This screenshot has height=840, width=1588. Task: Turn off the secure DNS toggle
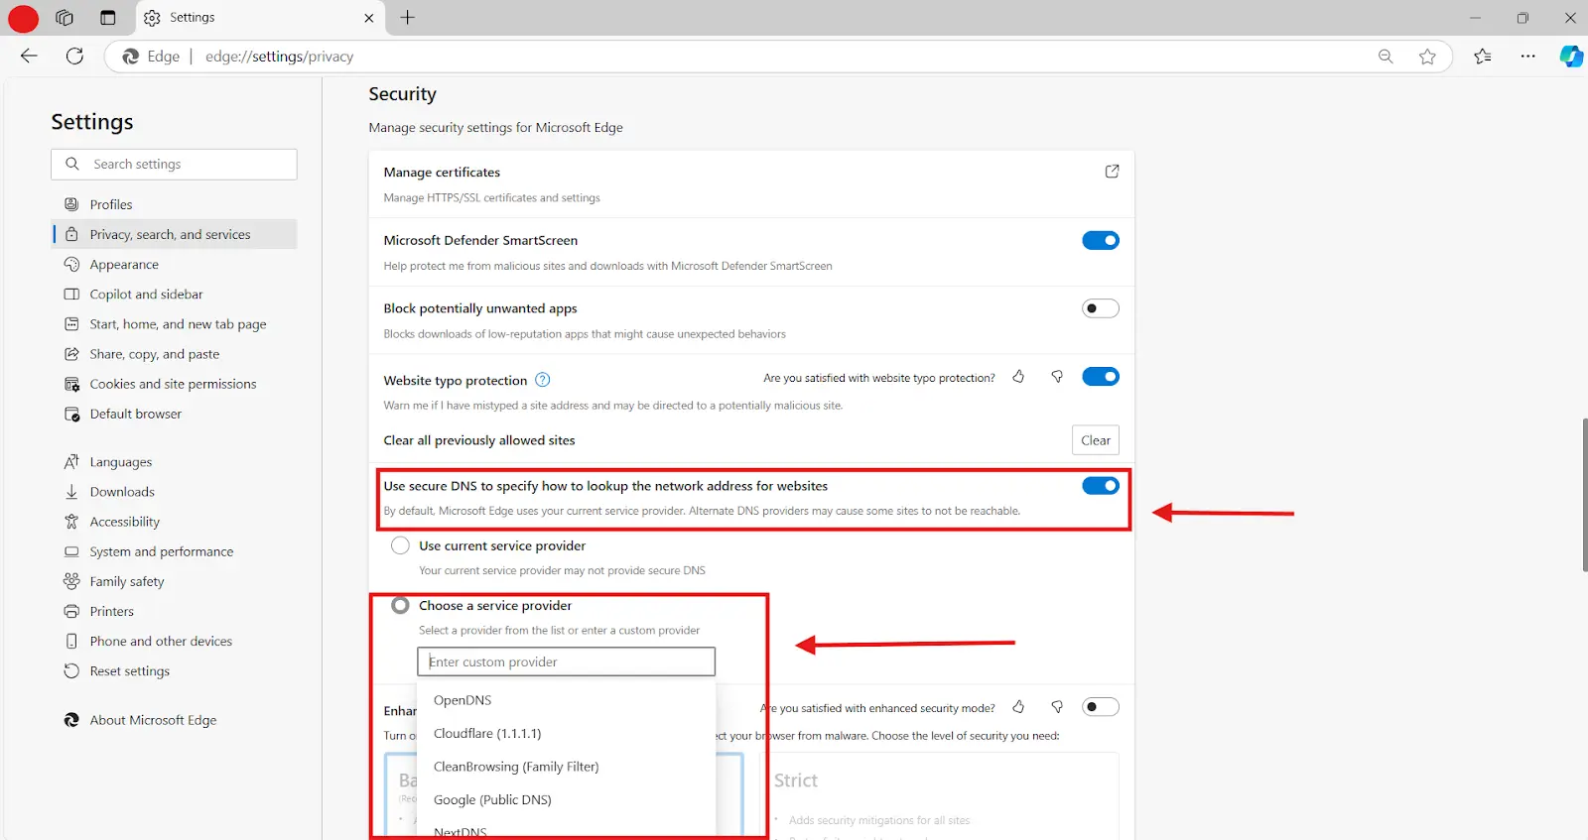pyautogui.click(x=1100, y=486)
